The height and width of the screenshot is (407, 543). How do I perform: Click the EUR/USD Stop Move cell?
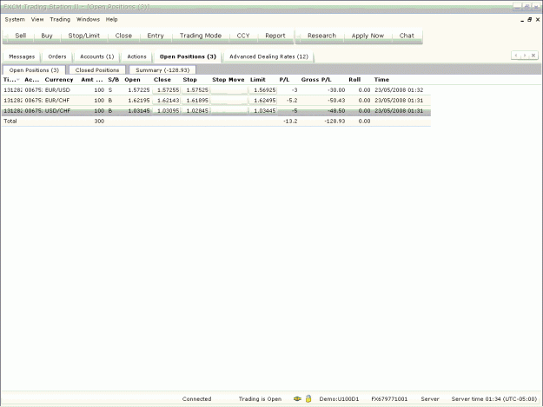[x=229, y=90]
